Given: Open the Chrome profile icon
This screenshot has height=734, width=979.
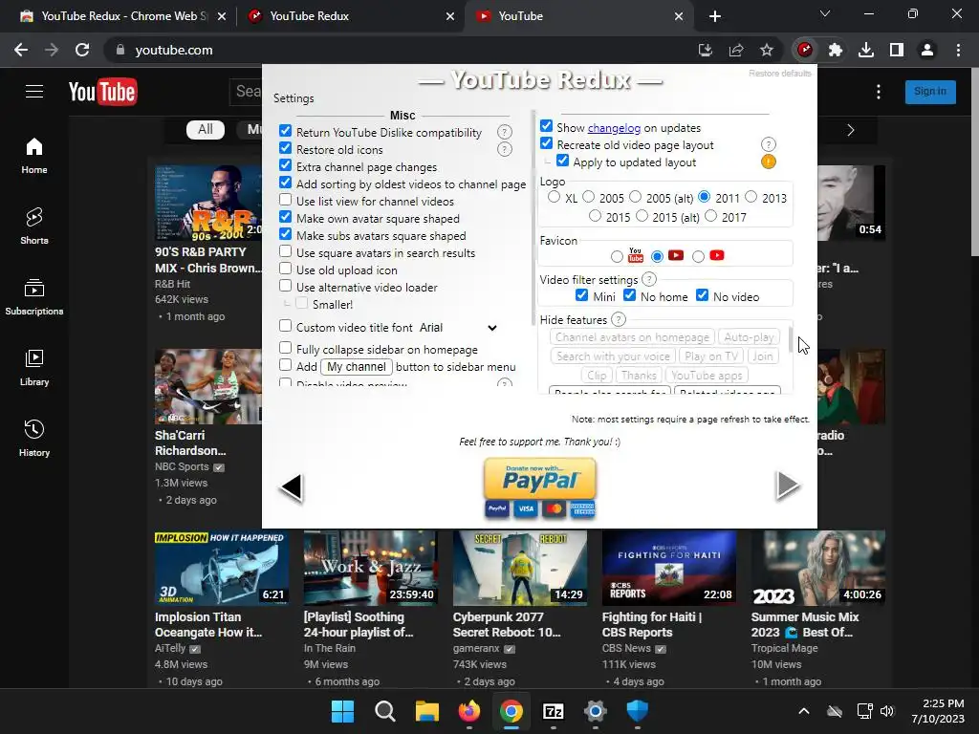Looking at the screenshot, I should [927, 50].
